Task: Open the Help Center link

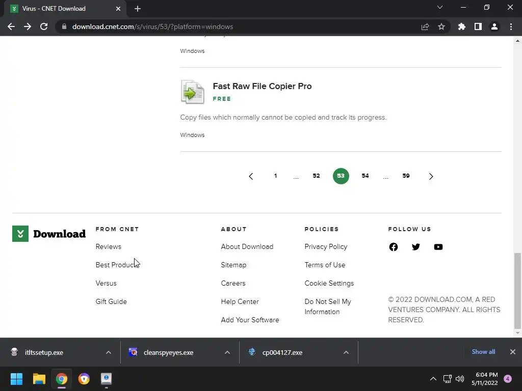Action: 240,301
